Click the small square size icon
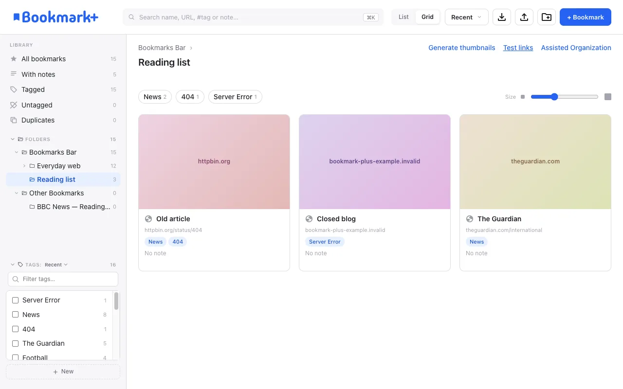The image size is (623, 389). [523, 97]
